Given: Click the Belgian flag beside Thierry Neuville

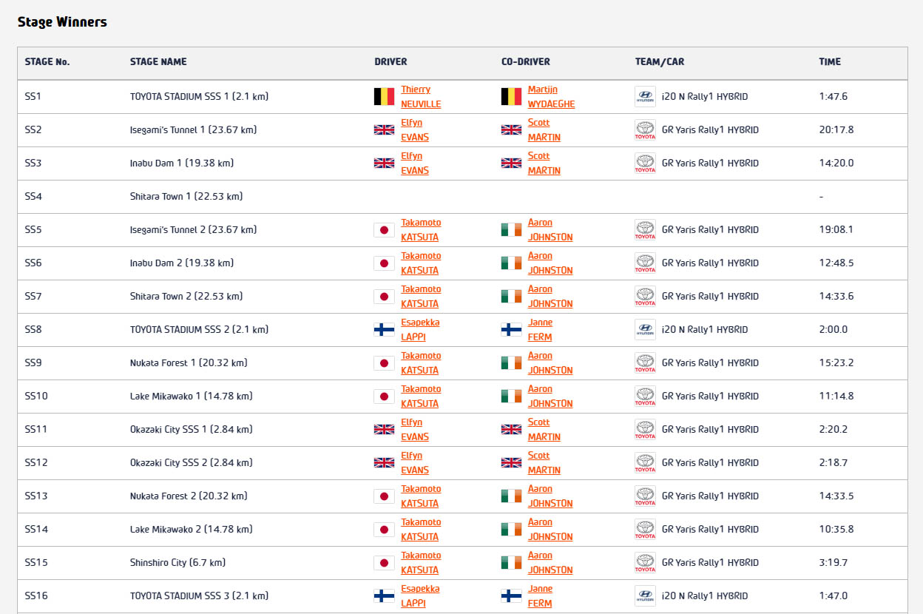Looking at the screenshot, I should coord(384,97).
